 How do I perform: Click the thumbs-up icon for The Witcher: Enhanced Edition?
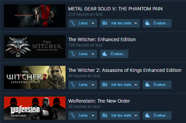click(x=105, y=54)
